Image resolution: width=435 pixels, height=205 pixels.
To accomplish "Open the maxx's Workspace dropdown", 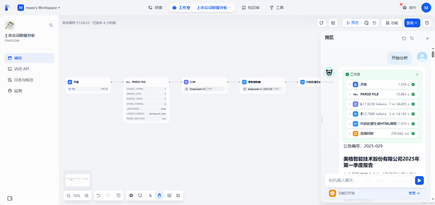I will point(39,8).
